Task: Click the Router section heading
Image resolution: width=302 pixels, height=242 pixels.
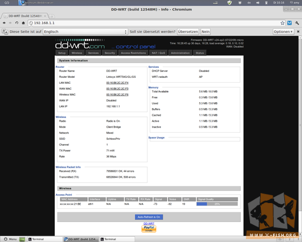Action: click(60, 67)
